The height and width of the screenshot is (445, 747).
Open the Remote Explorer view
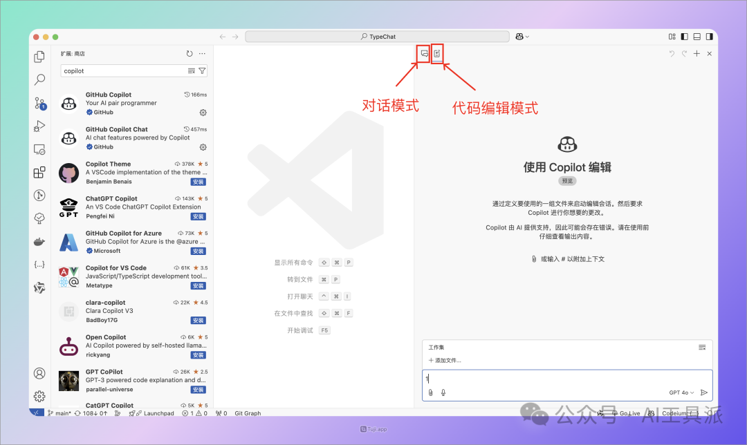point(39,149)
